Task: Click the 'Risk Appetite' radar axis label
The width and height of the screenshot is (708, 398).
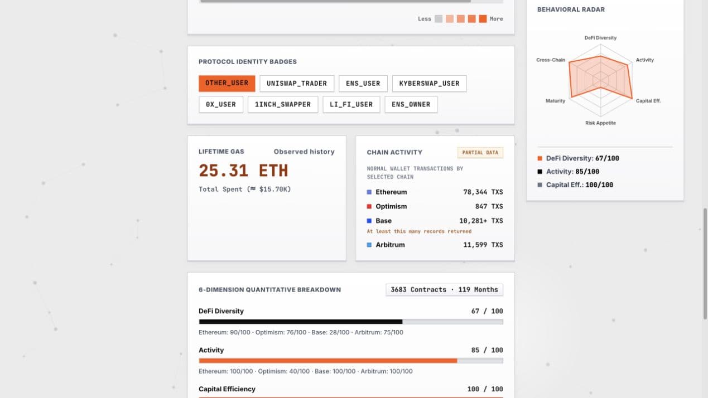Action: pyautogui.click(x=600, y=123)
